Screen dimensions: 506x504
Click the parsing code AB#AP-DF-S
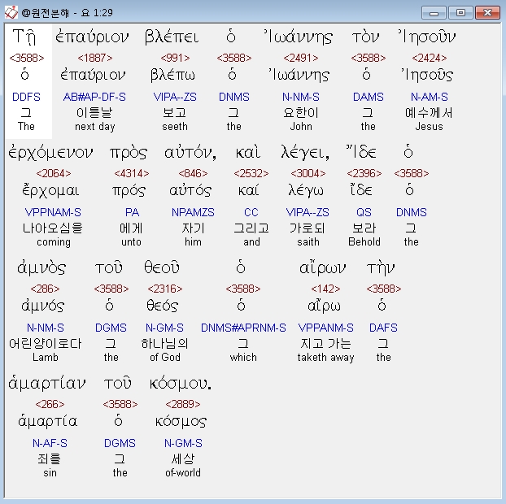[x=94, y=97]
